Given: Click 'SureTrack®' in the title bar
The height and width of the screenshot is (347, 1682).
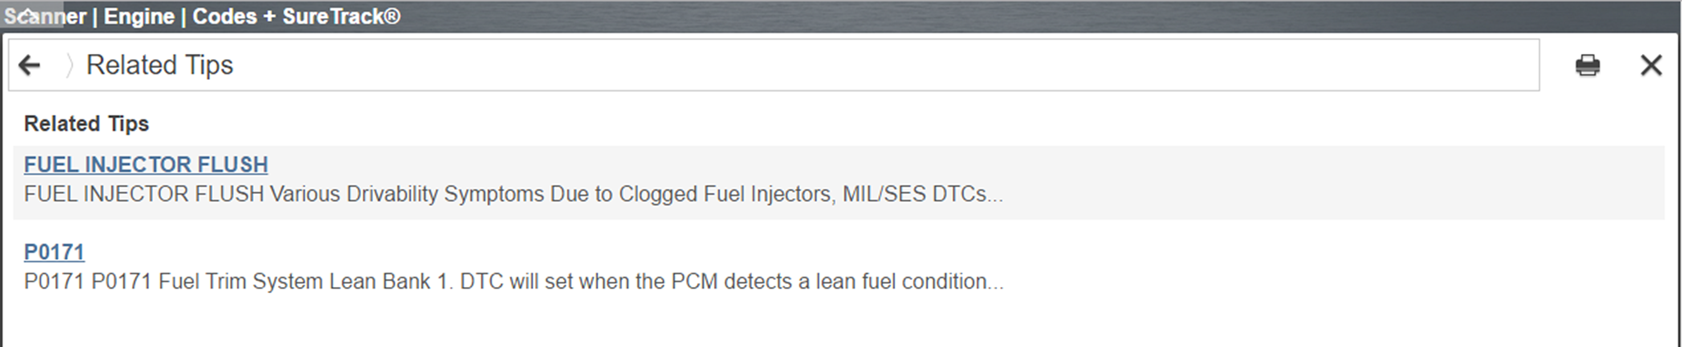Looking at the screenshot, I should tap(341, 16).
